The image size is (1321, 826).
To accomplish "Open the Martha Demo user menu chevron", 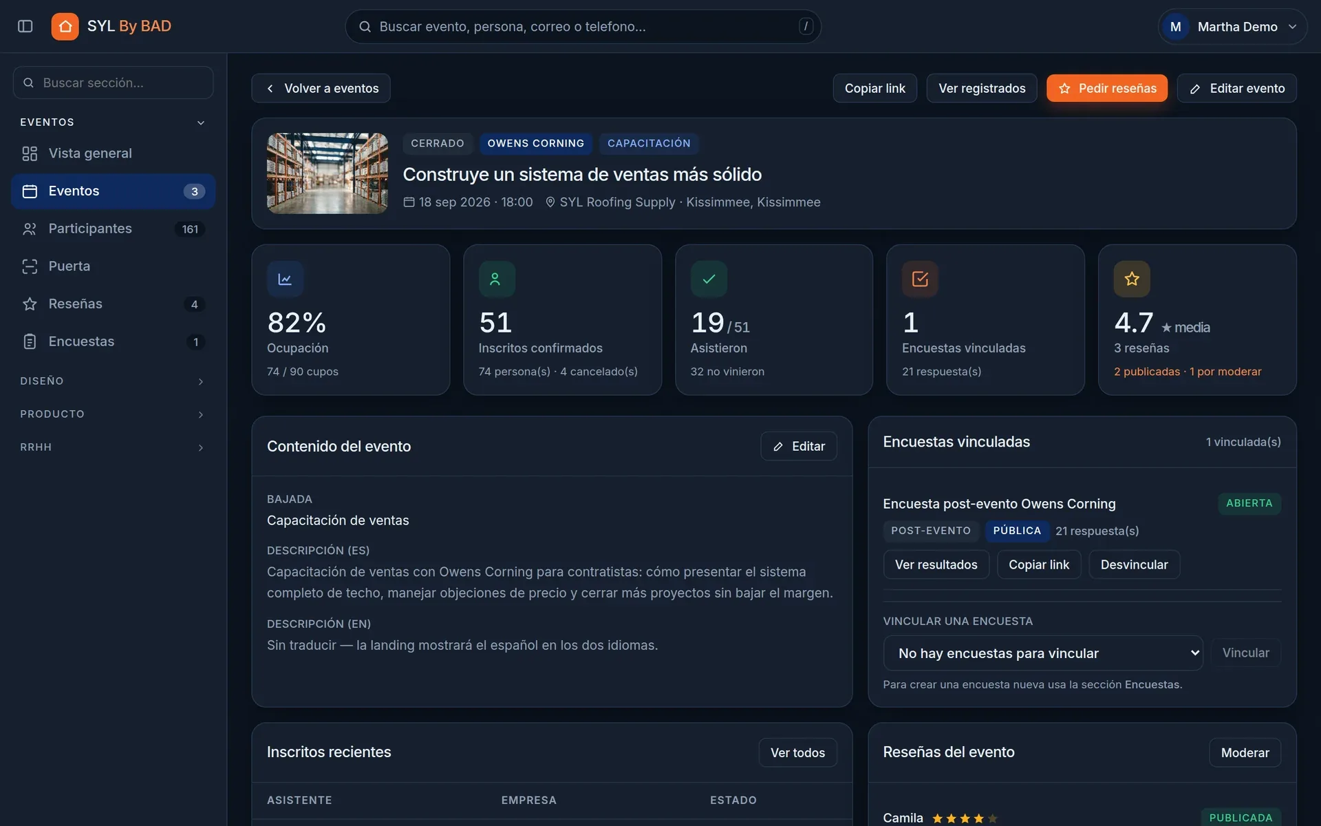I will point(1292,27).
